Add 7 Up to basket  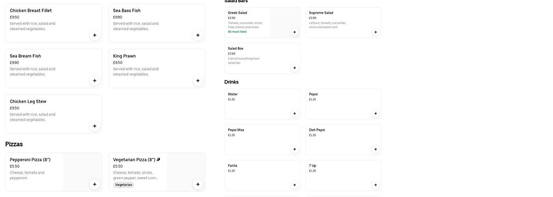point(376,185)
